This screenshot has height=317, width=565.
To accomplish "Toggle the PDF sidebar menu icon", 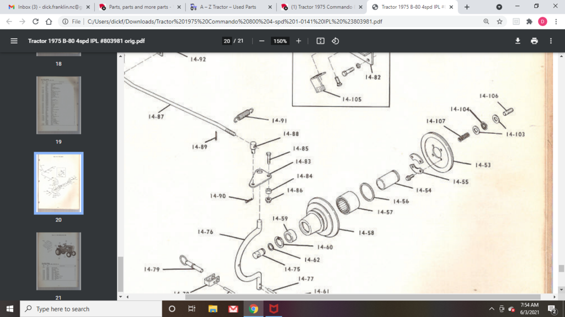I will (x=14, y=41).
